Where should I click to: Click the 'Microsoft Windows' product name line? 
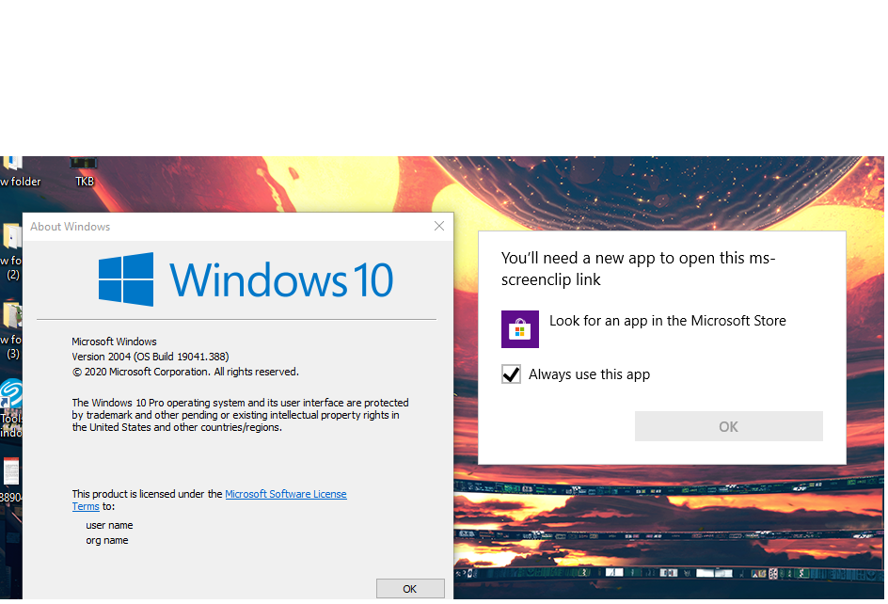pyautogui.click(x=115, y=342)
